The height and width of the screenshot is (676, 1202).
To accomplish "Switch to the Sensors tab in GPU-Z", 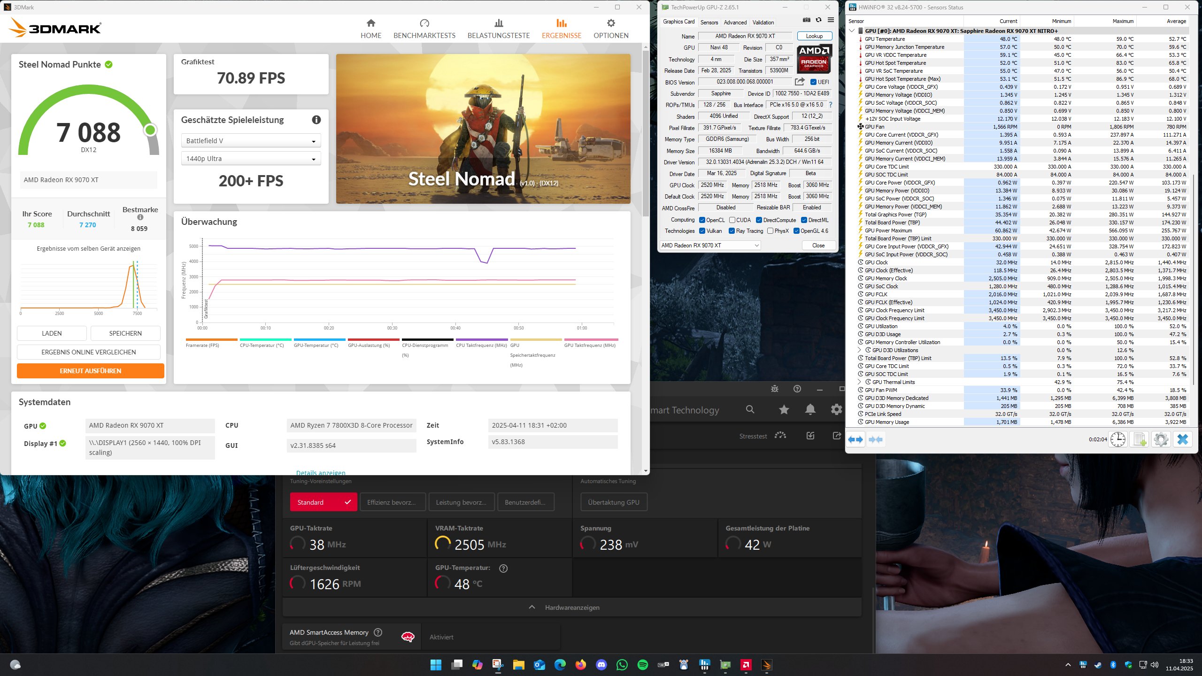I will [709, 22].
